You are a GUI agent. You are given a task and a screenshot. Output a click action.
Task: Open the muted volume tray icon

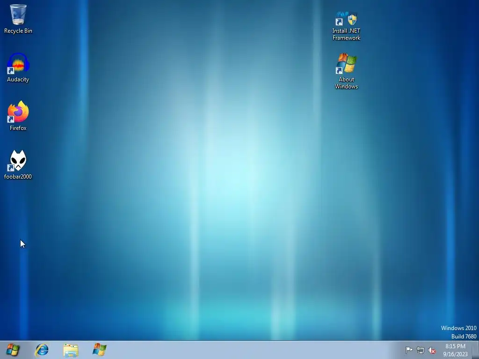pyautogui.click(x=432, y=350)
